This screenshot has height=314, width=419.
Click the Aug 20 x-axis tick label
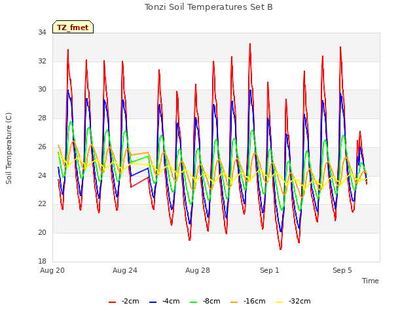point(52,270)
